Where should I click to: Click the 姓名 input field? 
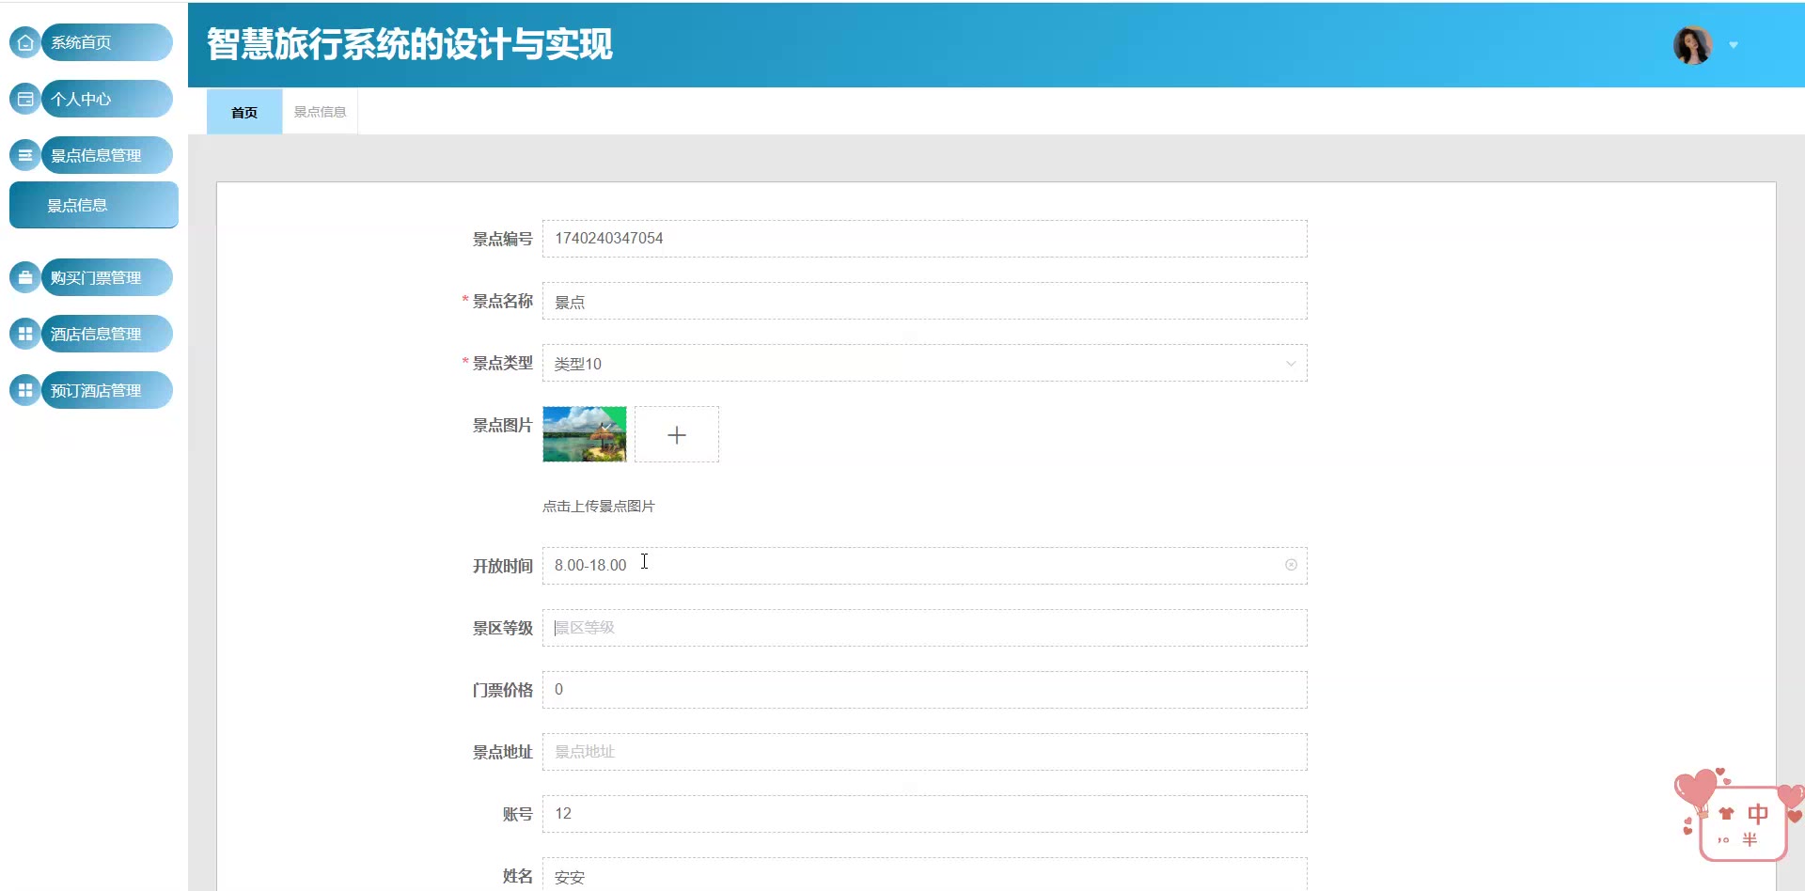(925, 874)
